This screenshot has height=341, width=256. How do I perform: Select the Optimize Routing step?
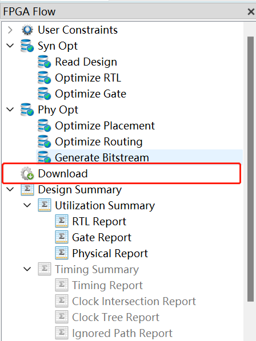coord(99,141)
